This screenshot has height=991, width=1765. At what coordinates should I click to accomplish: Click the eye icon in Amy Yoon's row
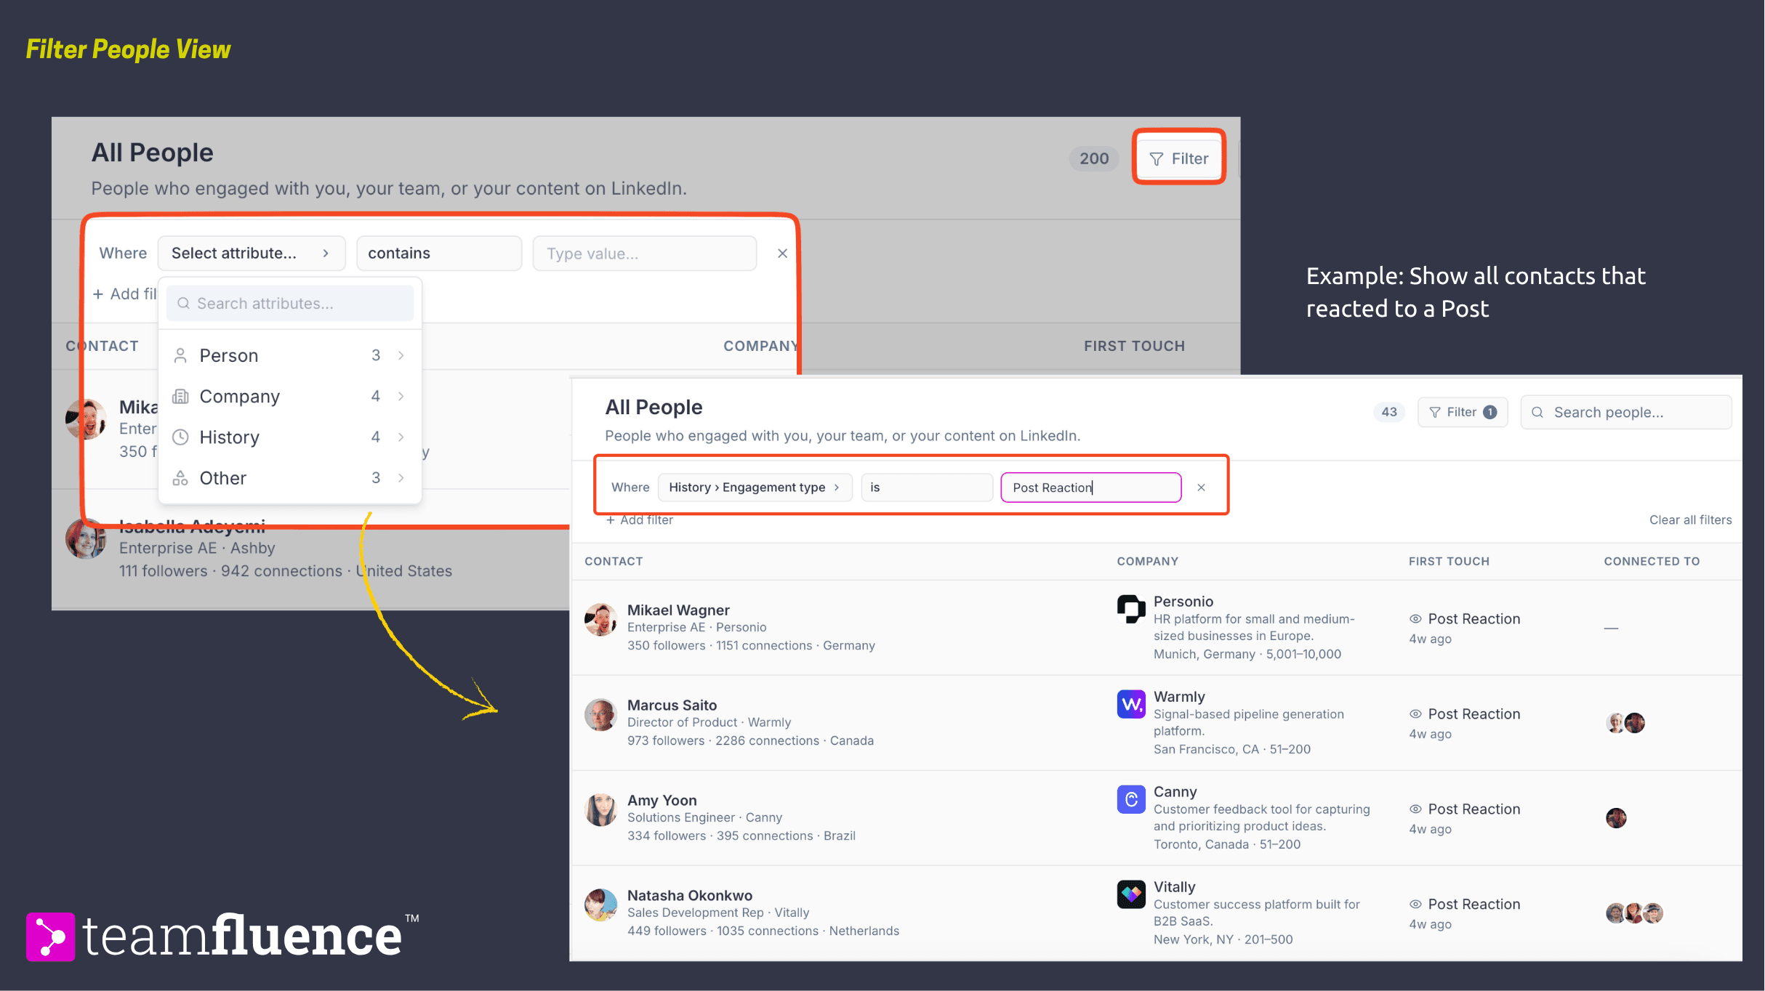(1415, 809)
